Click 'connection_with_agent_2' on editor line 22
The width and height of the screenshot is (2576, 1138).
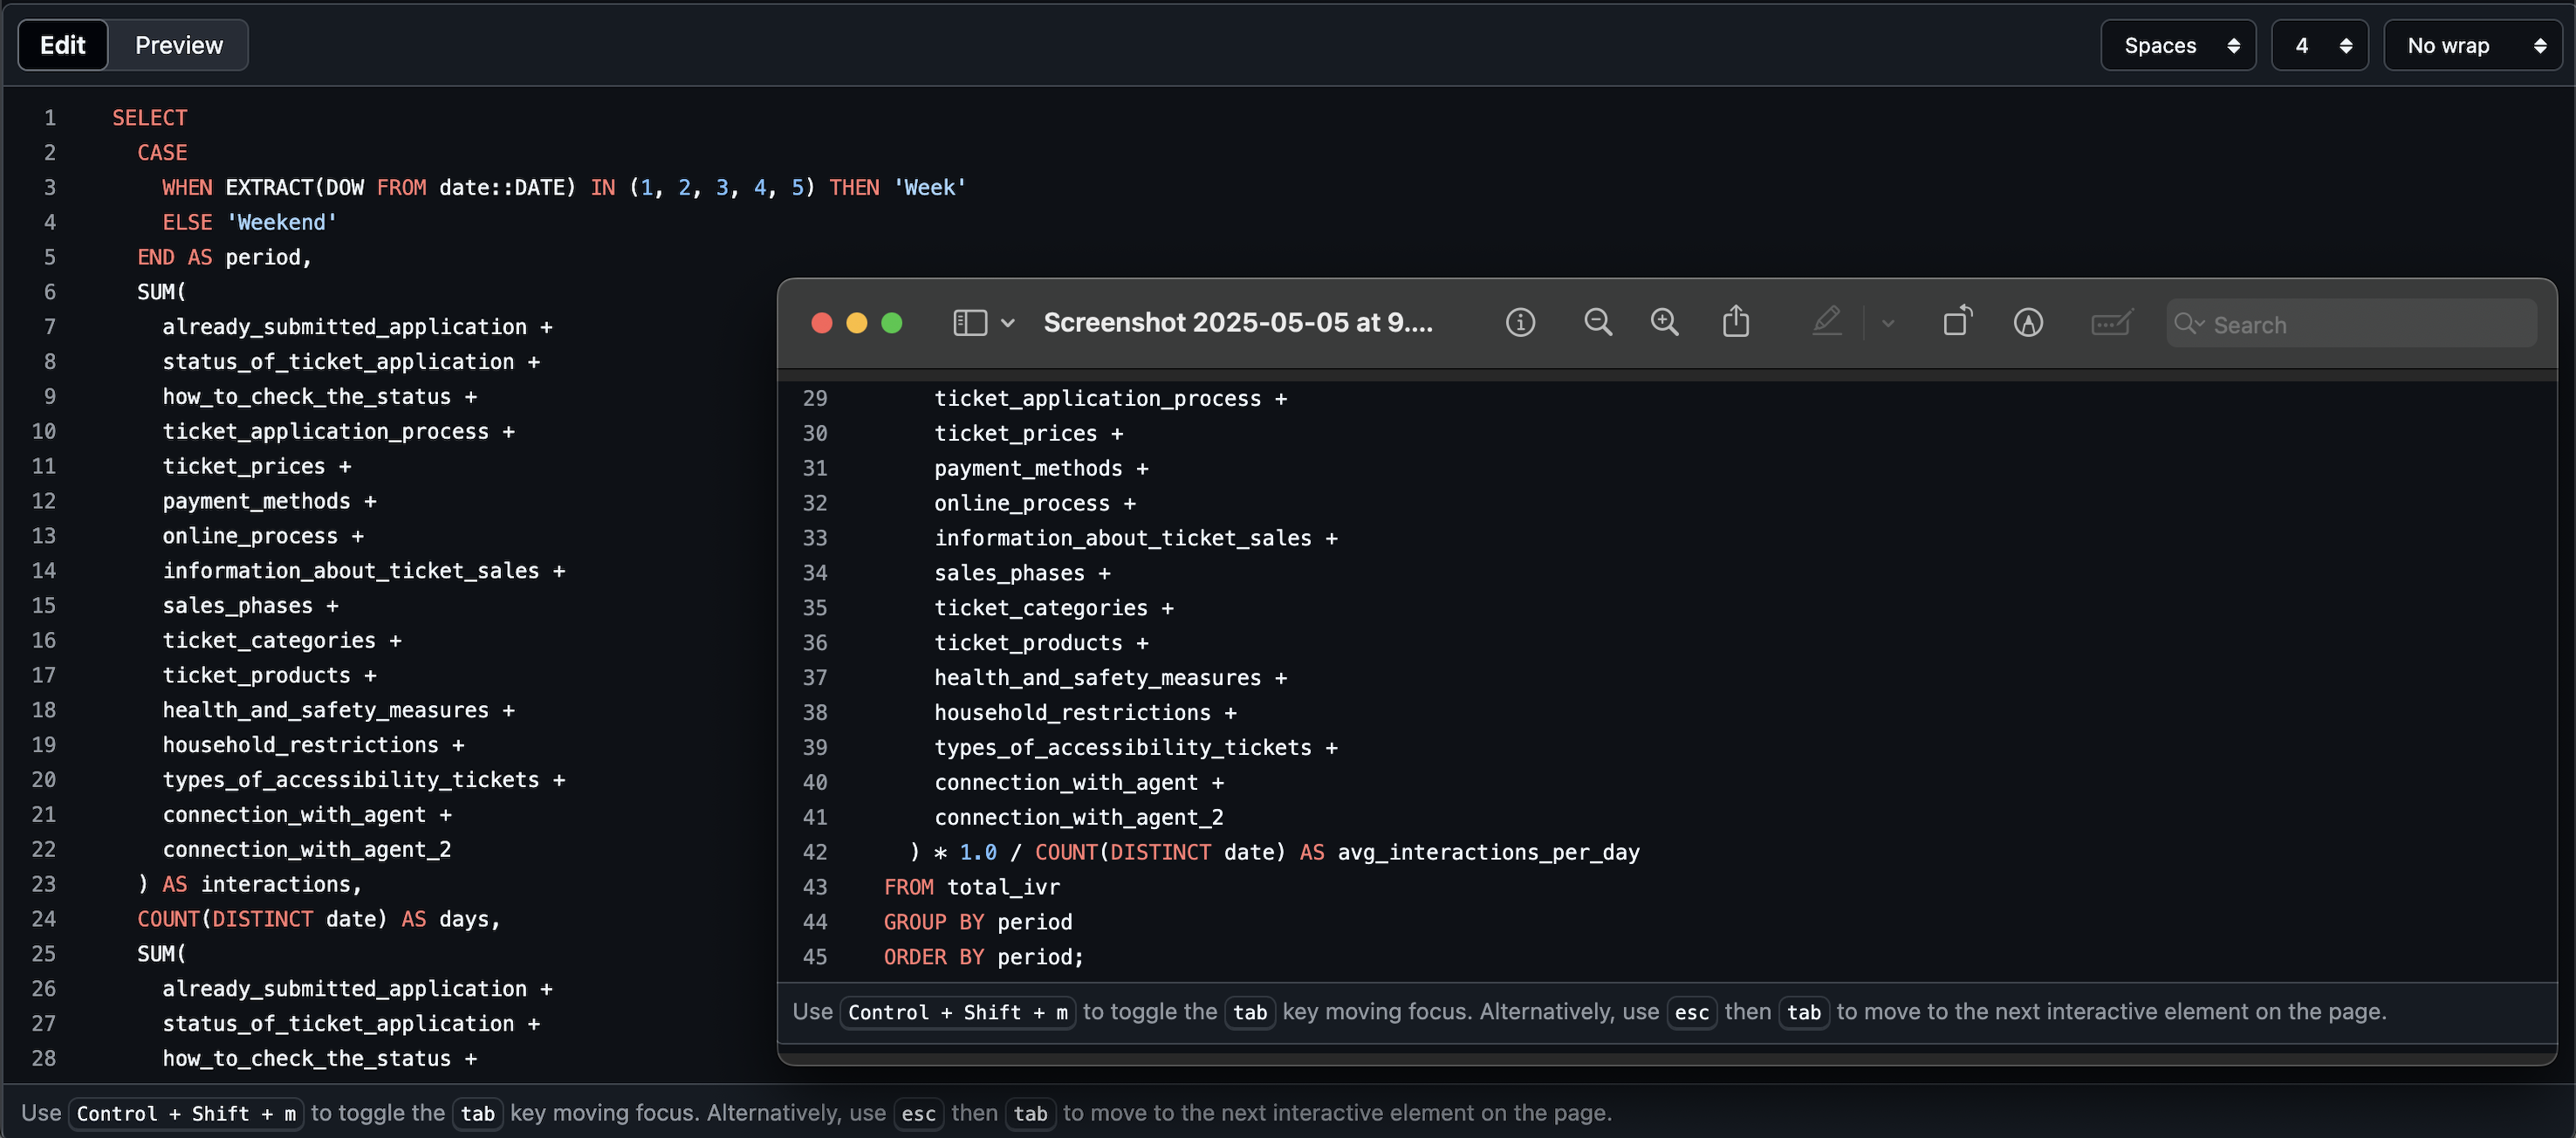(x=307, y=850)
